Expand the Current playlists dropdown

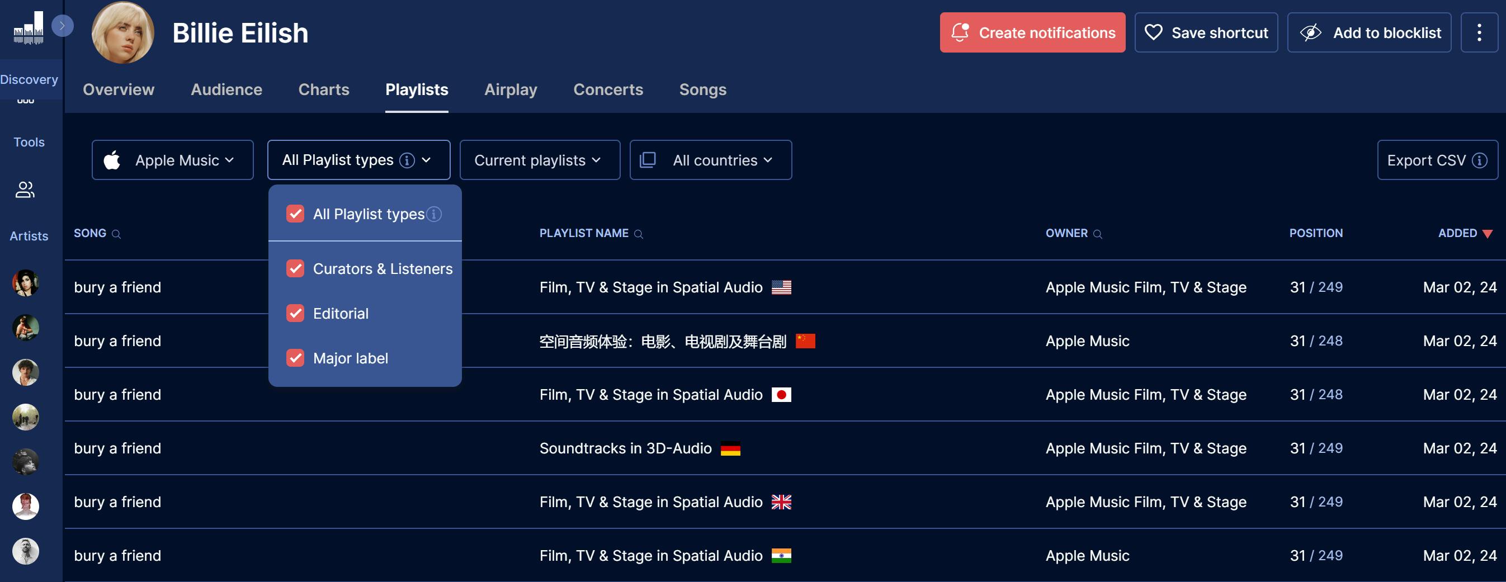[x=539, y=160]
